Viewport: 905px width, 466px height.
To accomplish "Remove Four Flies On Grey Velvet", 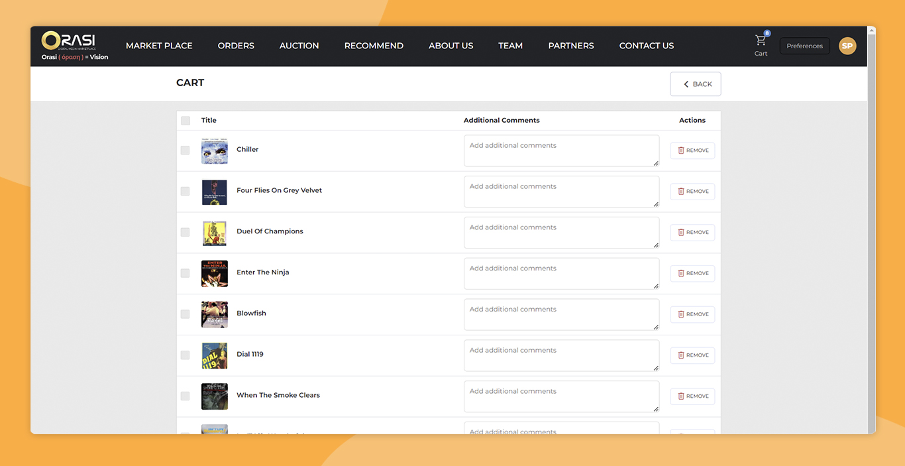I will 692,192.
